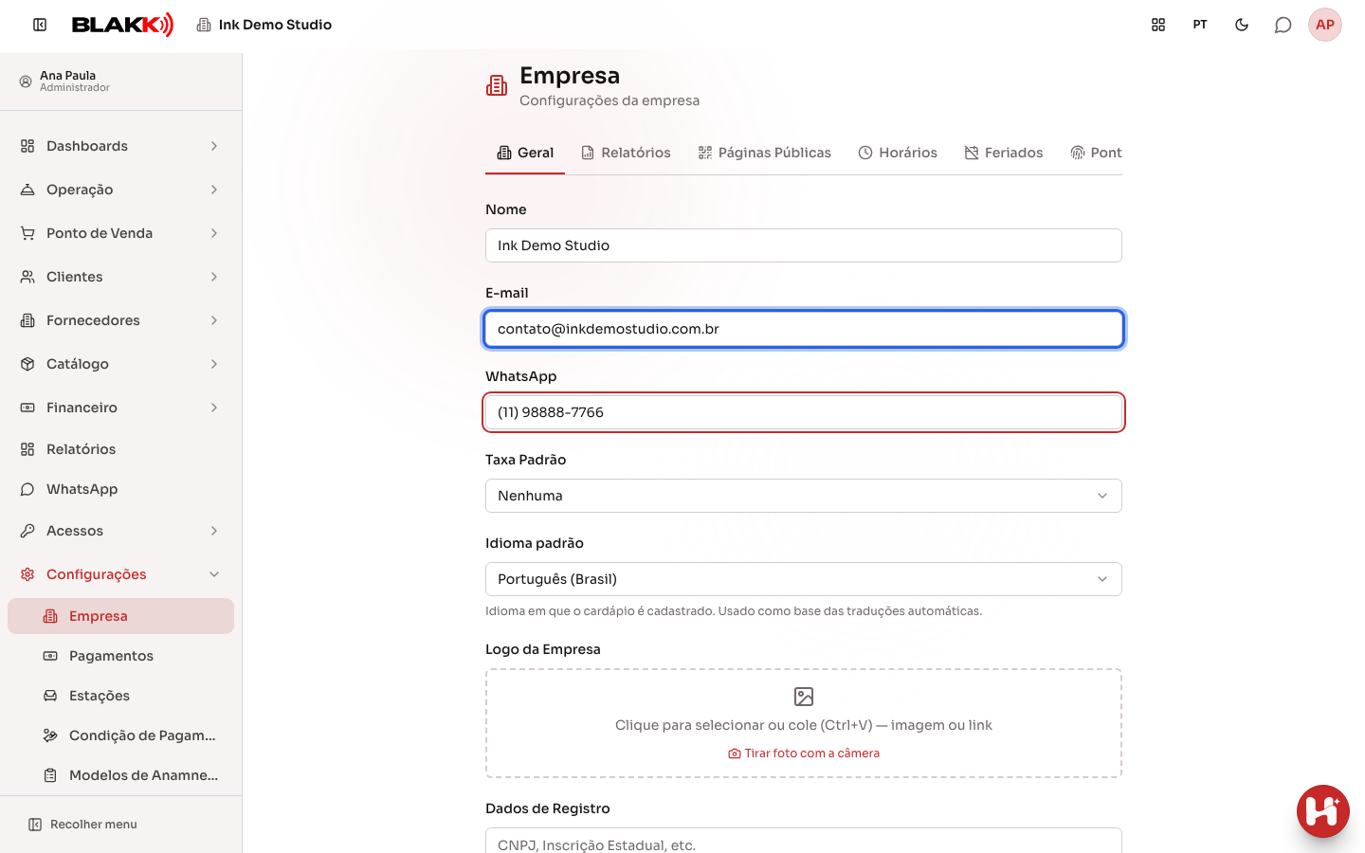The height and width of the screenshot is (853, 1365).
Task: Open chat messages icon in header
Action: [1283, 25]
